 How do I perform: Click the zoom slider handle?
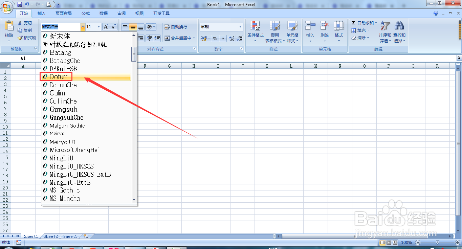point(438,243)
